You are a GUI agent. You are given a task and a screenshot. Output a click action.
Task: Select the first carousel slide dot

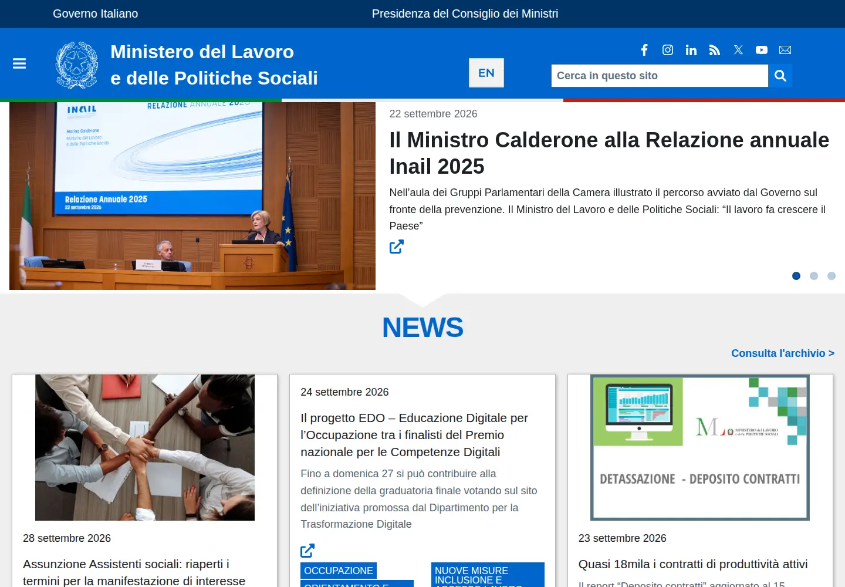tap(796, 276)
